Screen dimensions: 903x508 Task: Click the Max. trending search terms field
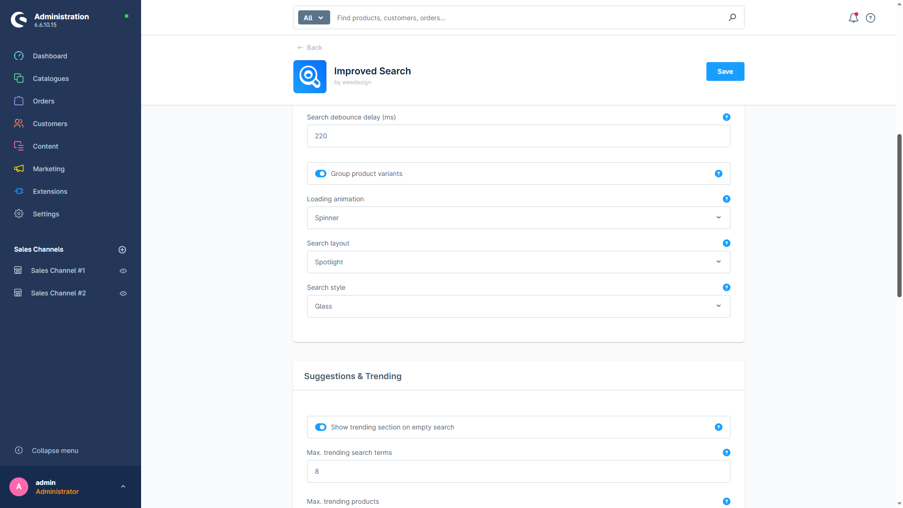[518, 471]
